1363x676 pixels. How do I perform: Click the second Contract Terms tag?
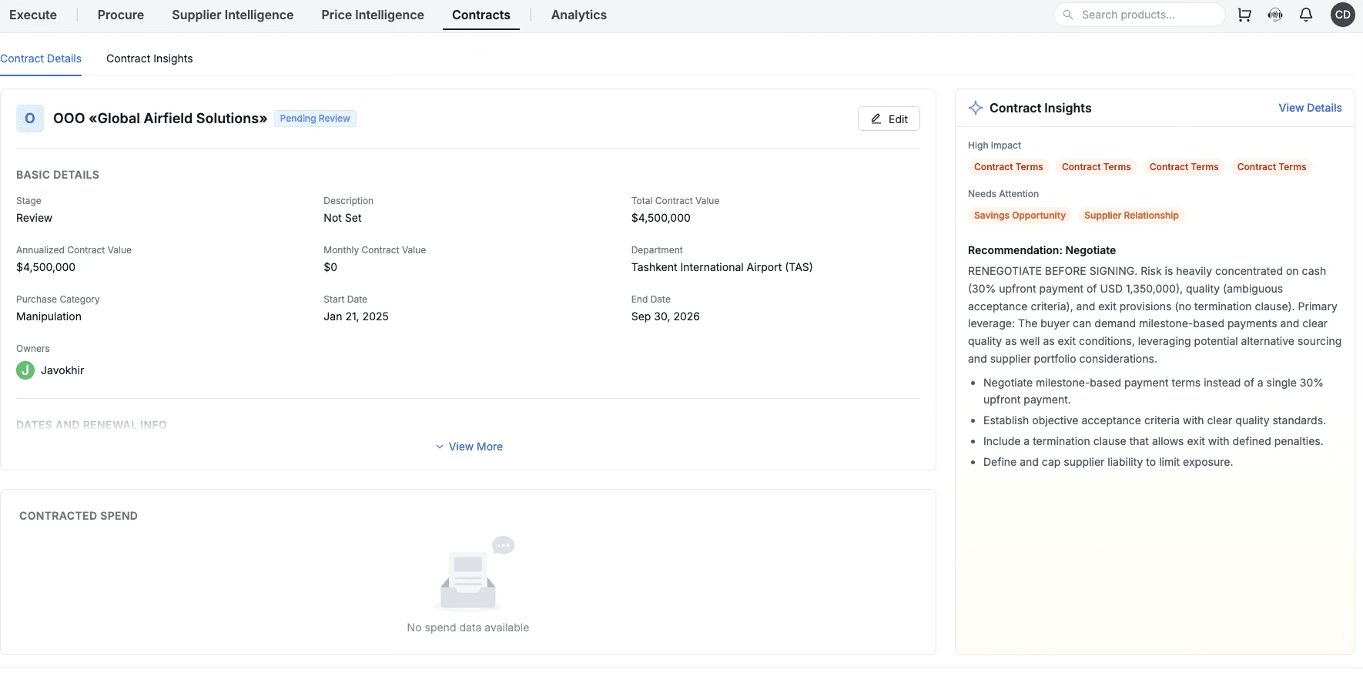pyautogui.click(x=1097, y=167)
